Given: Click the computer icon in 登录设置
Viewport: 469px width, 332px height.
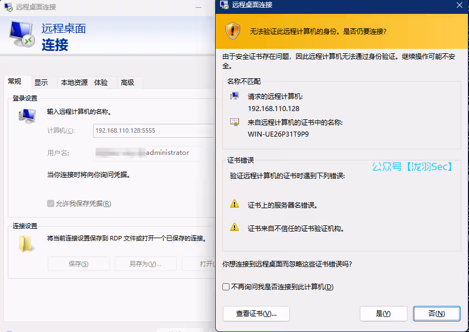Looking at the screenshot, I should tap(27, 115).
